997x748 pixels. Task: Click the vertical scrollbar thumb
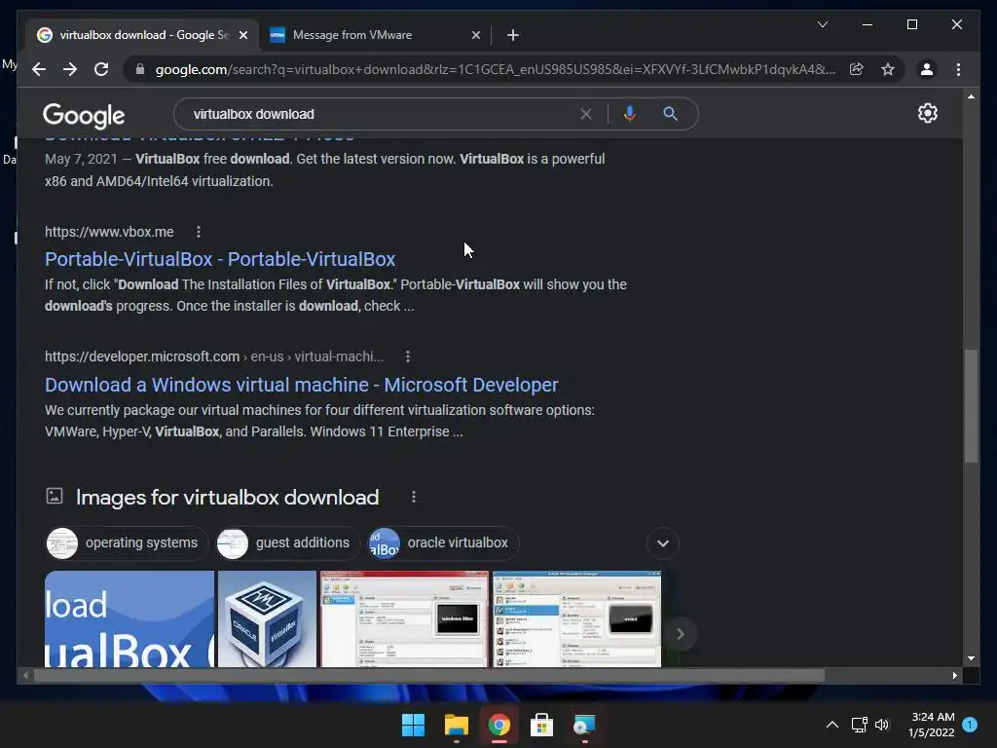coord(971,406)
